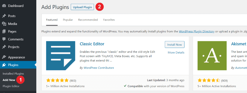The height and width of the screenshot is (93, 247).
Task: Switch to the Recommended tab
Action: click(x=88, y=20)
